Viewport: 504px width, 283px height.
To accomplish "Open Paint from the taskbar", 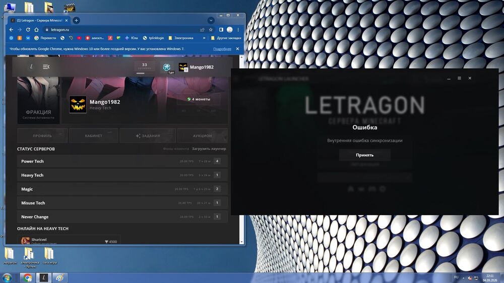I will point(60,277).
